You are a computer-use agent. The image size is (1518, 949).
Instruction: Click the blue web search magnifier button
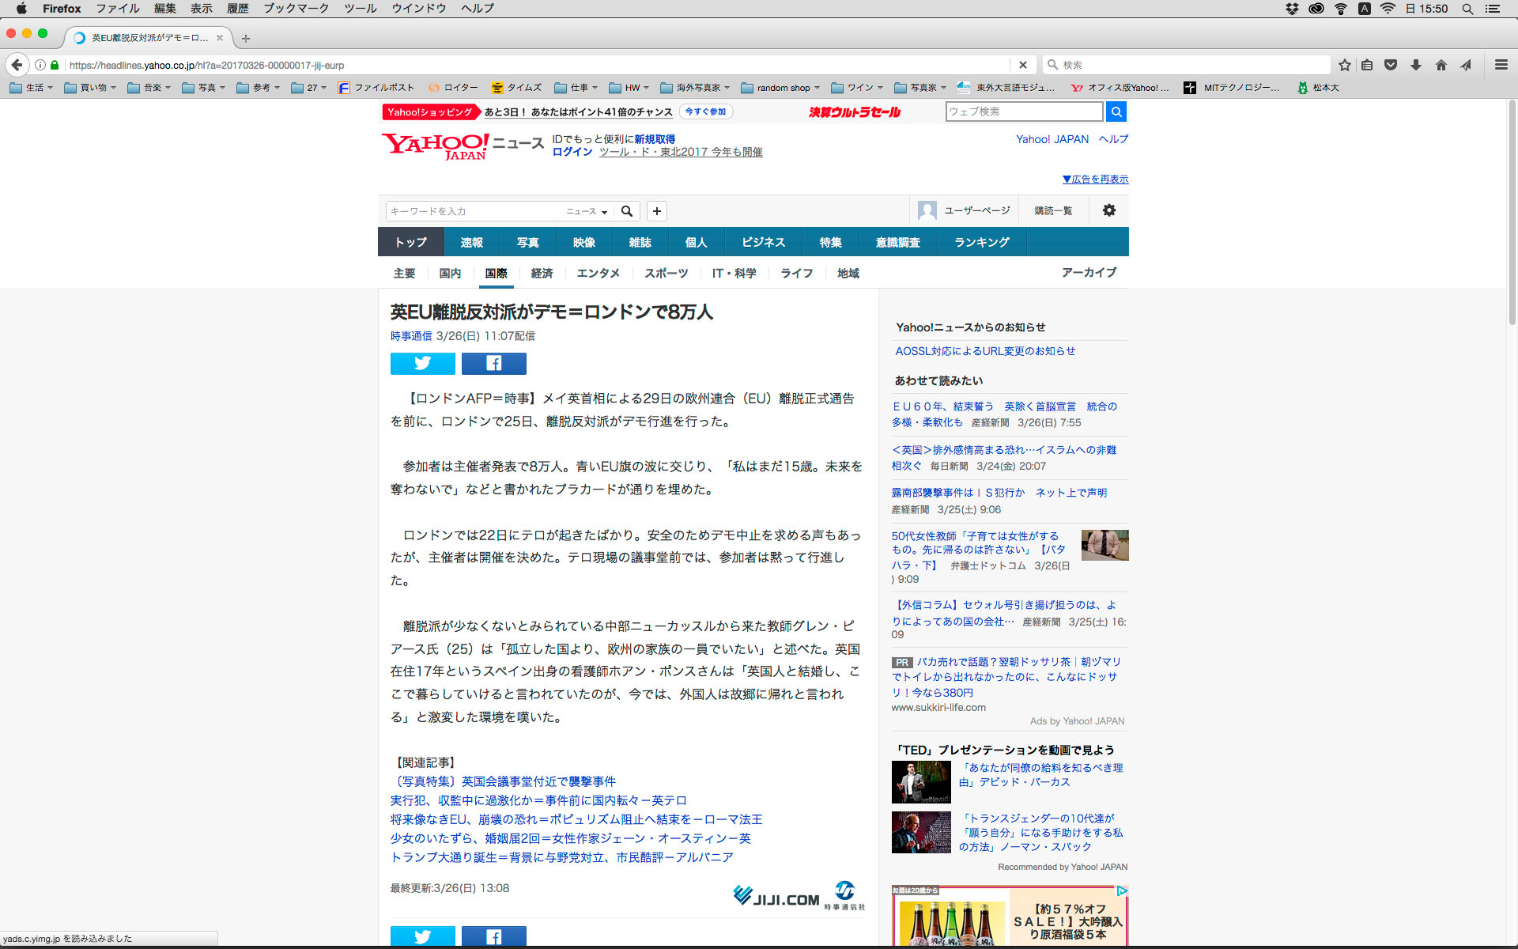click(x=1116, y=112)
